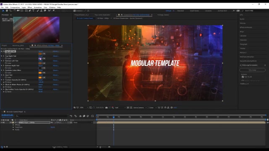
Task: Toggle fx switch on Top Left Tint
Action: [4, 51]
